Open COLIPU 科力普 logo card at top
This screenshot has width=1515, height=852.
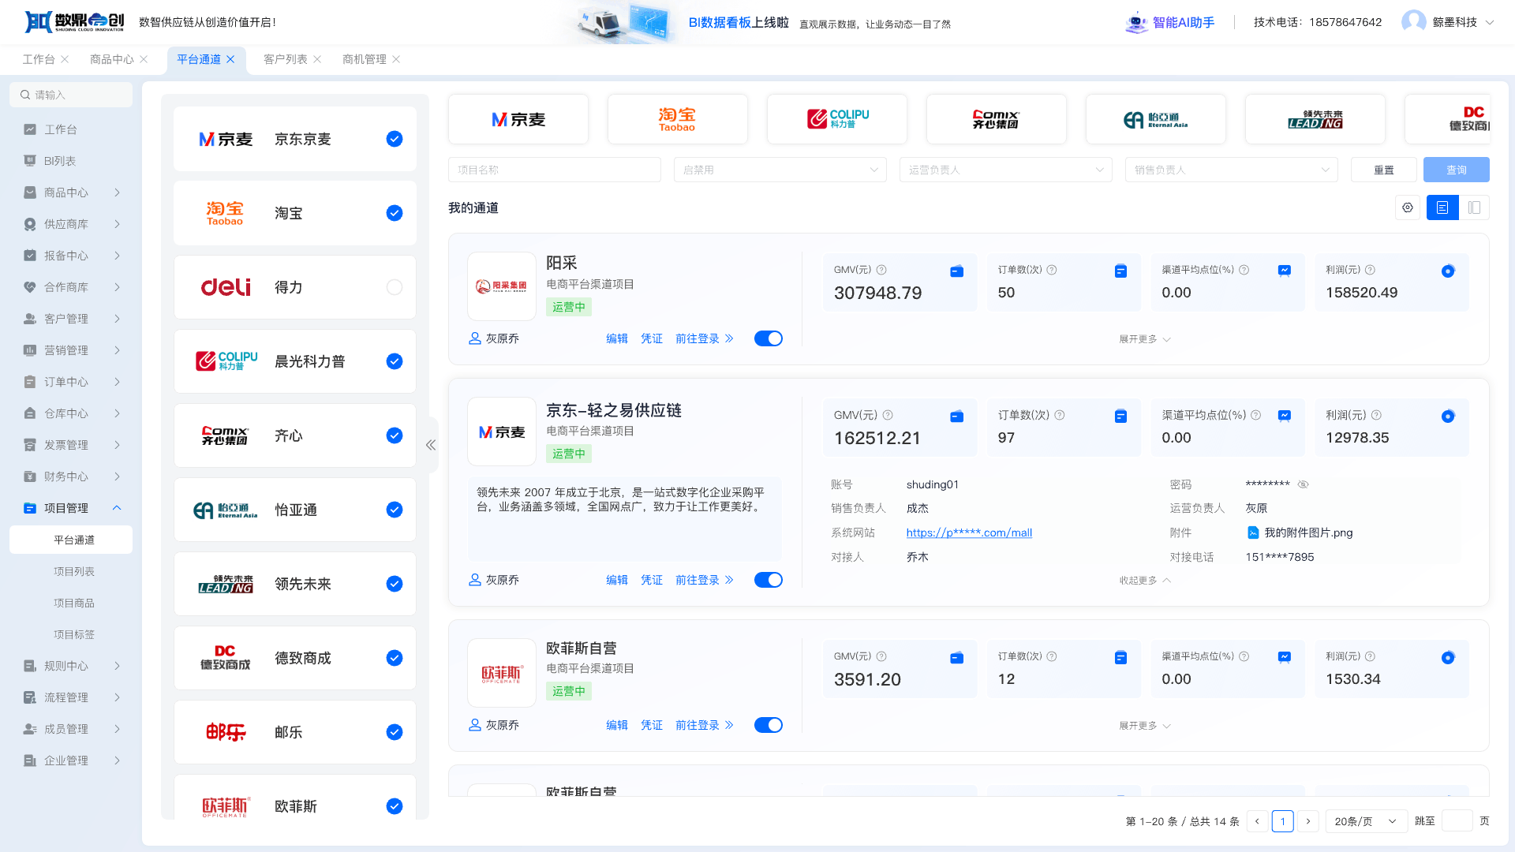(x=837, y=119)
